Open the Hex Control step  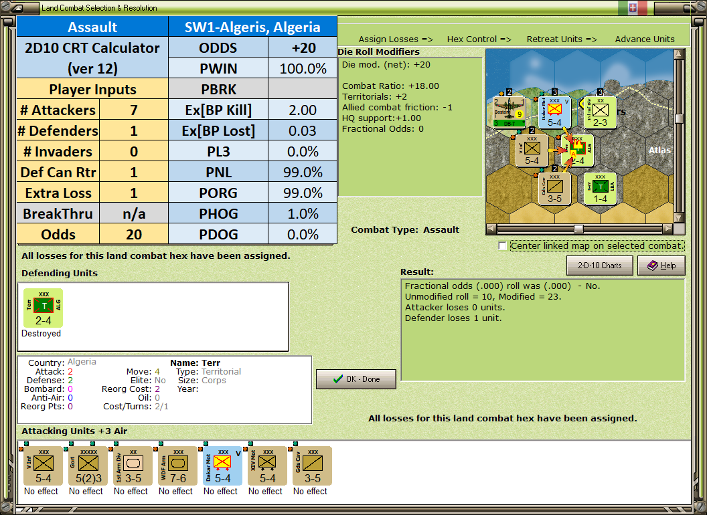click(x=479, y=39)
